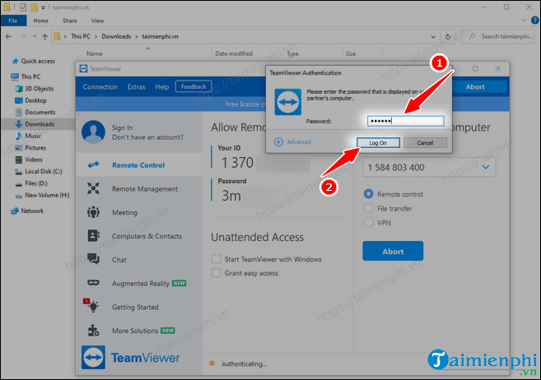
Task: Click the large Abort button below VPN
Action: point(393,251)
